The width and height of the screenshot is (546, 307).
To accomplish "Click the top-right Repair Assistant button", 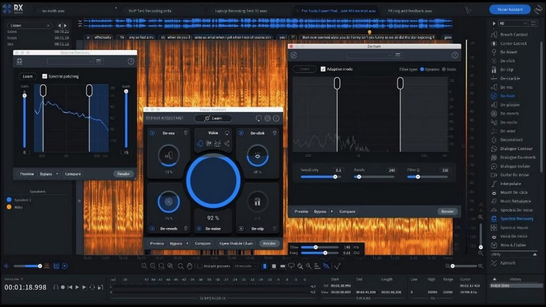I will tap(509, 10).
